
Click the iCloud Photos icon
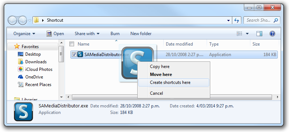tap(21, 69)
